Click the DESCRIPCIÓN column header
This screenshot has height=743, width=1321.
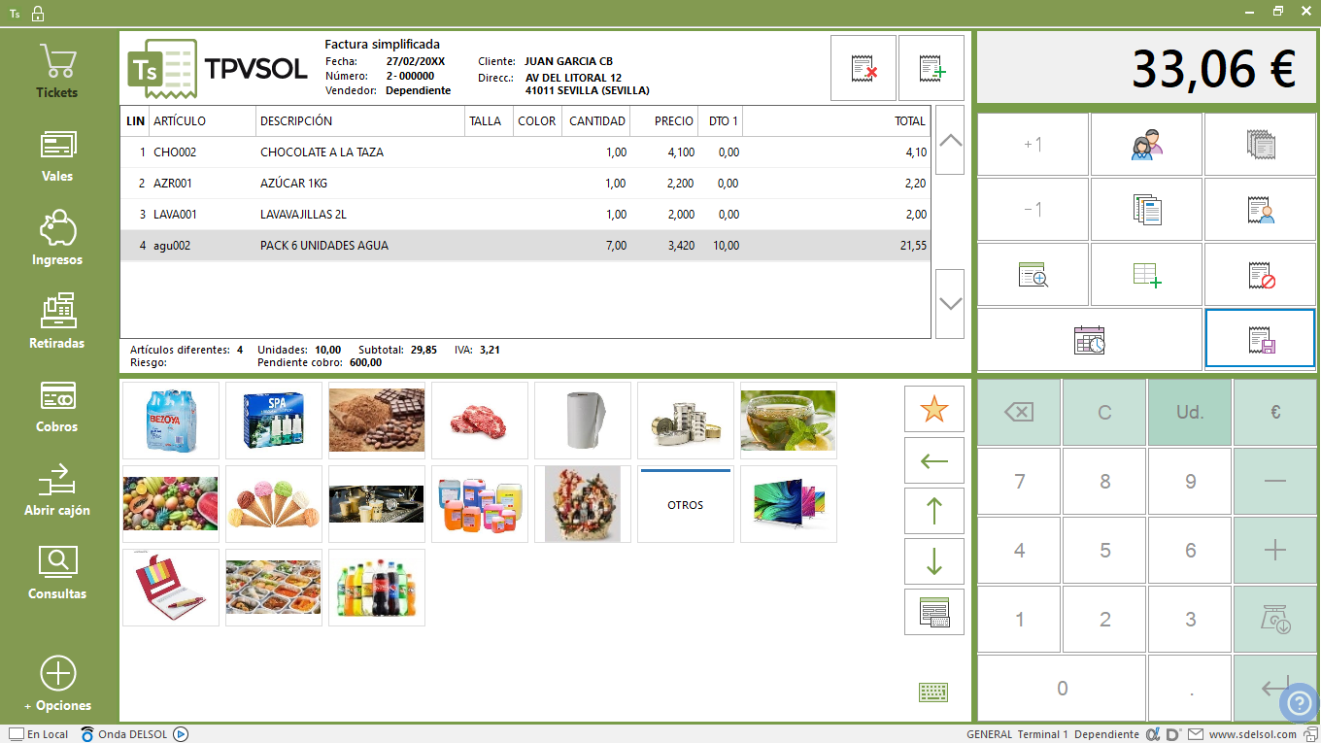[360, 121]
